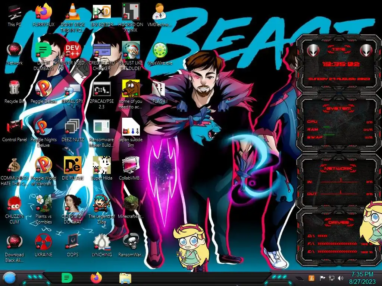Launch Firefox from the taskbar
382x286 pixels.
96,278
